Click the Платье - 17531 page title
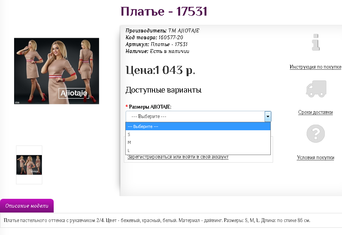The image size is (342, 235). point(164,11)
